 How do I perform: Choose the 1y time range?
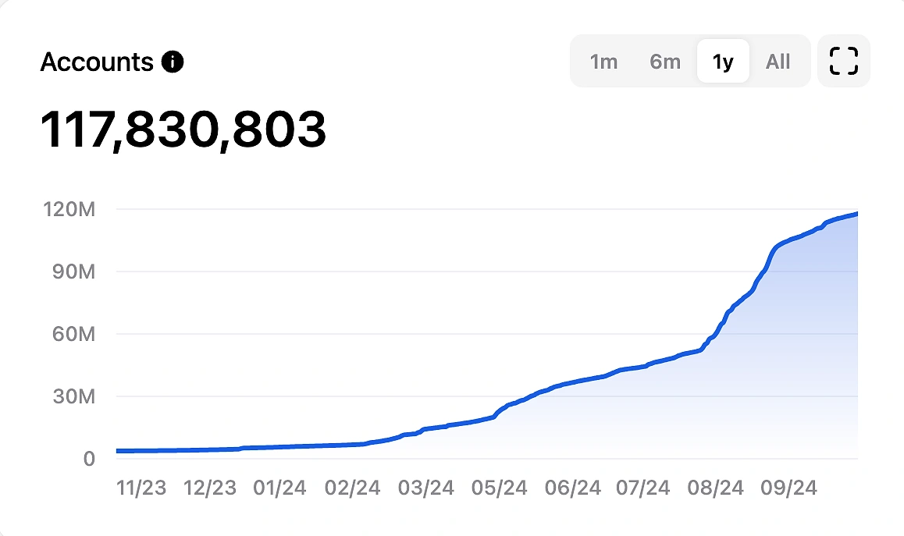coord(723,62)
